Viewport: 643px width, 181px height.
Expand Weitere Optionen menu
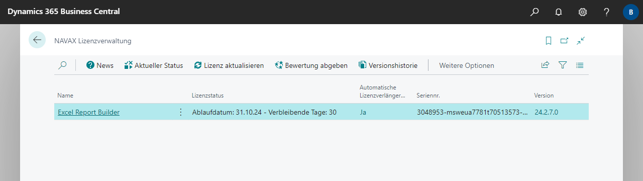[467, 65]
